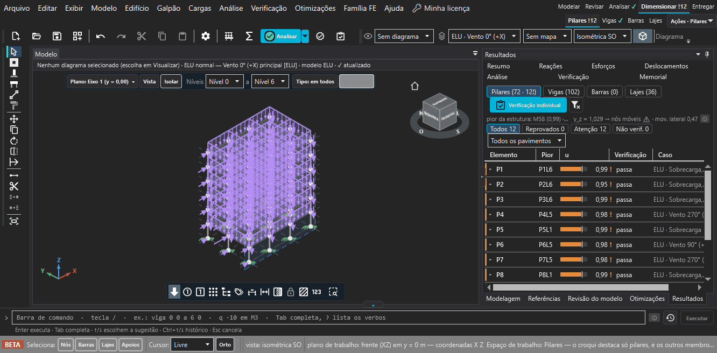Toggle the hatch pattern display icon
The image size is (717, 353).
304,292
